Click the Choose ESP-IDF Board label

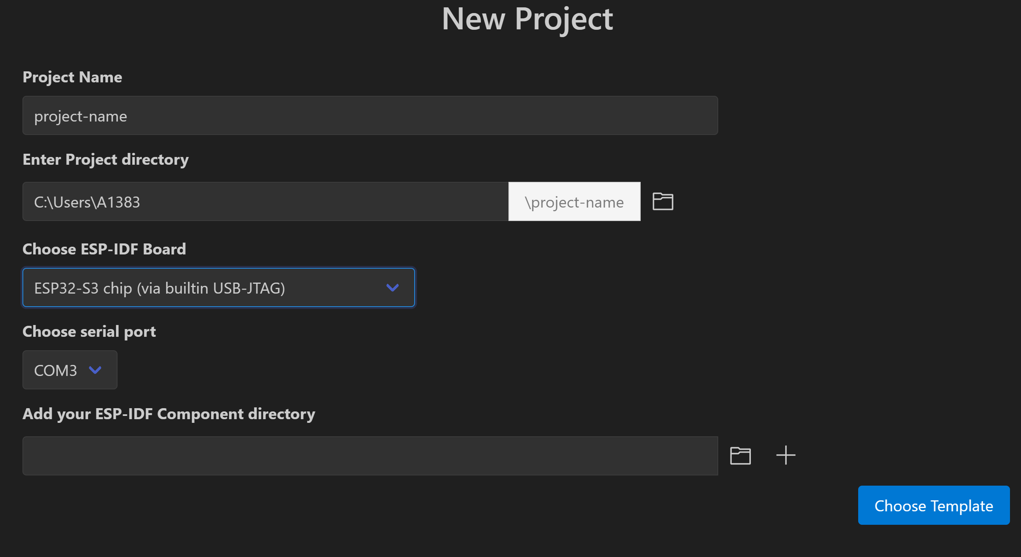tap(104, 249)
